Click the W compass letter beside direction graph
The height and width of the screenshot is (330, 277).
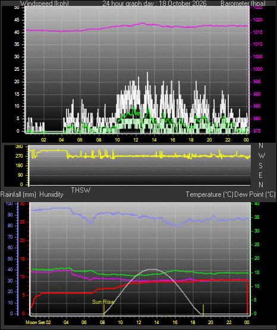pyautogui.click(x=262, y=156)
